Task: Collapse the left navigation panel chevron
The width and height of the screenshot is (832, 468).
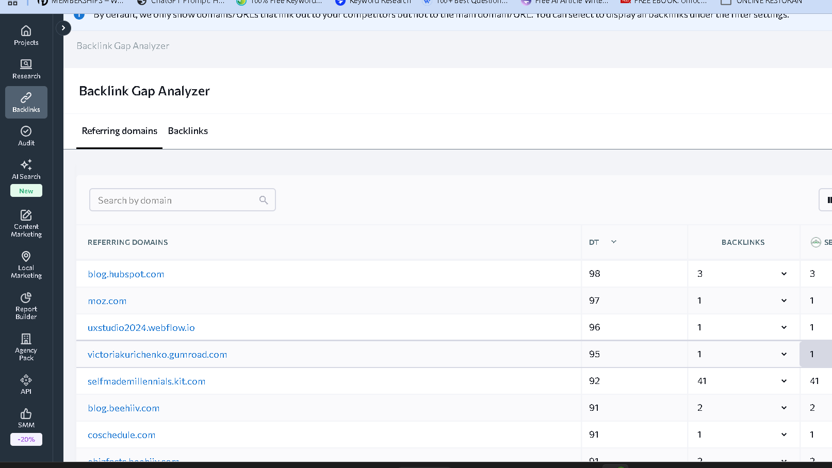Action: [x=63, y=28]
